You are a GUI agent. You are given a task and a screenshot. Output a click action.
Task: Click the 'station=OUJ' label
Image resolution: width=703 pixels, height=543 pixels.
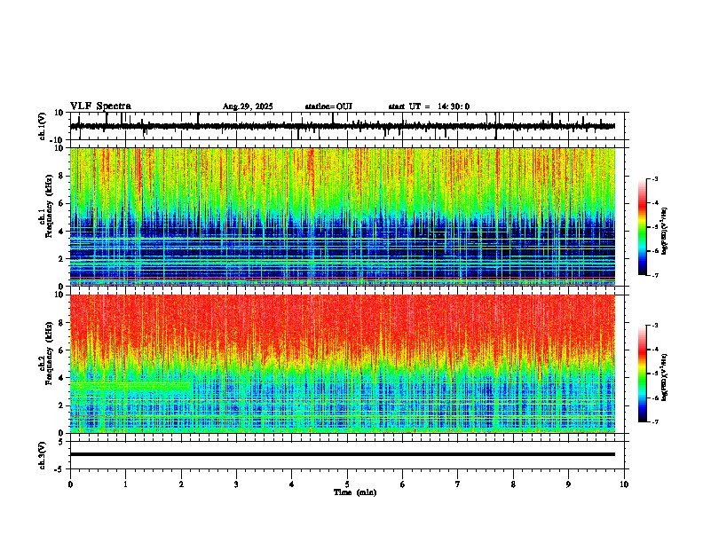point(328,106)
